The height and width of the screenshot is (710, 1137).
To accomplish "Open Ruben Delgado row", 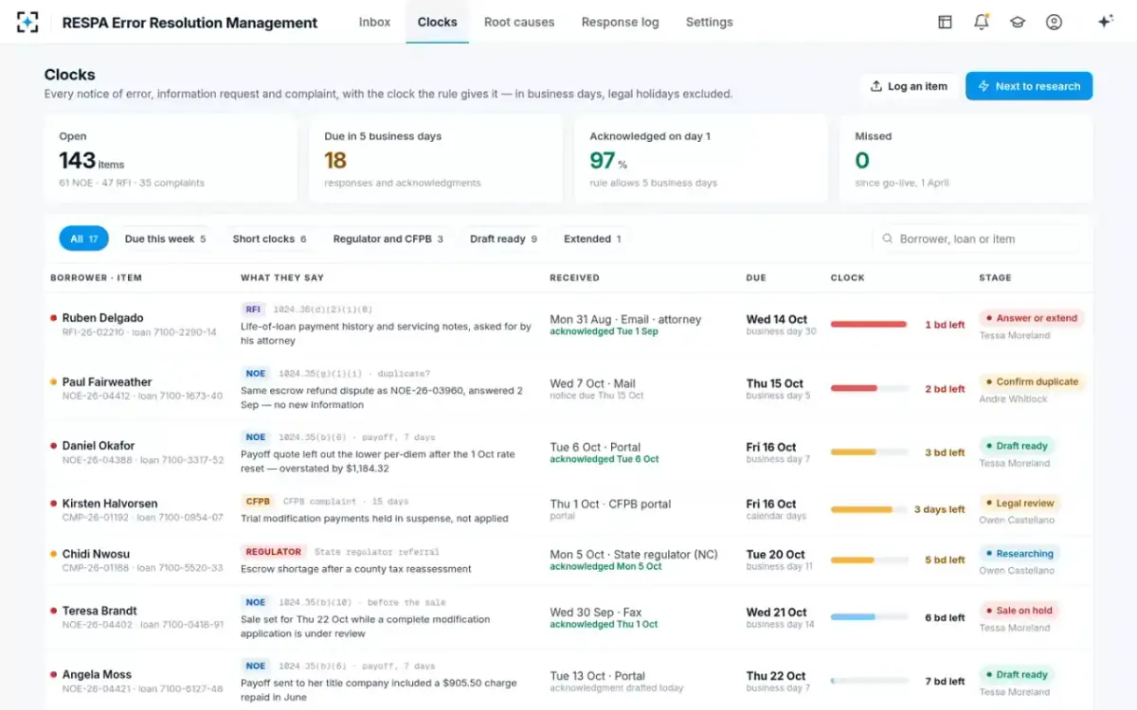I will 568,325.
